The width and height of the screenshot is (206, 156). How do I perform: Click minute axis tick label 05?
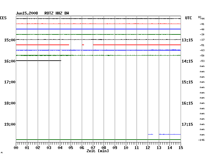point(71,148)
